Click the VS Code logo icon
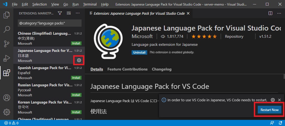Screen dimensions: 285x126 click(x=5, y=4)
